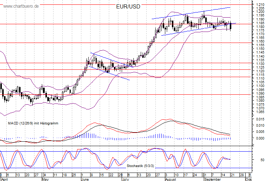Image resolution: width=265 pixels, height=181 pixels.
Task: Click the July month label
Action: tap(125, 180)
